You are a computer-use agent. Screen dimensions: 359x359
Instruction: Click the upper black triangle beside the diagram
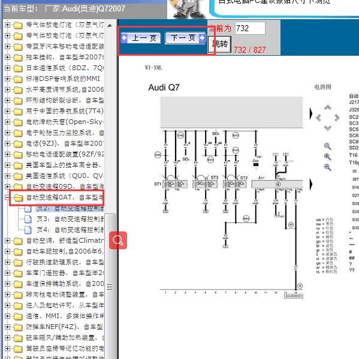[x=311, y=113]
